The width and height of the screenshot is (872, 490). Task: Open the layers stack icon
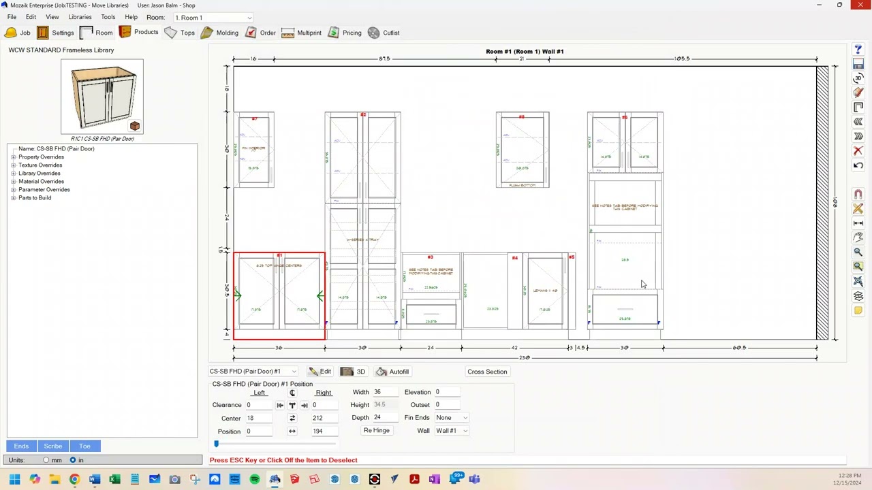tap(858, 296)
